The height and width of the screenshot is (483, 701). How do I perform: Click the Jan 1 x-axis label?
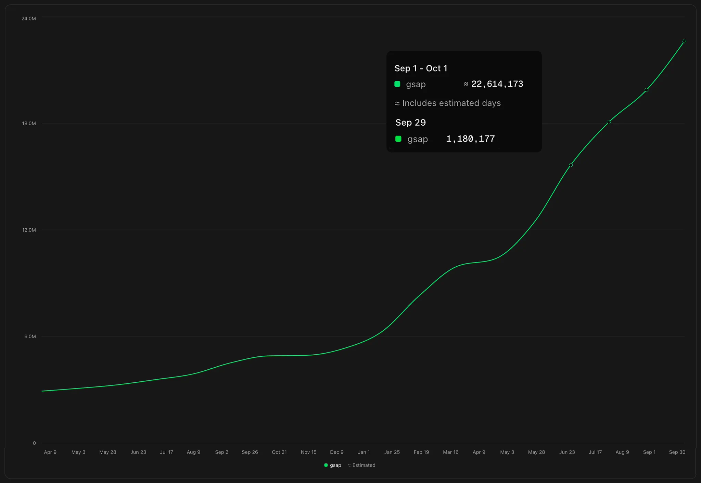coord(364,452)
